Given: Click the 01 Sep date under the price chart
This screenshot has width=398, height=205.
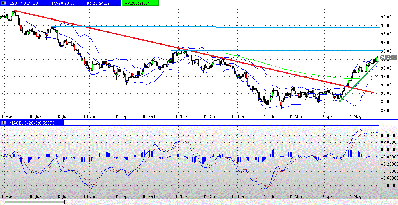Looking at the screenshot, I should pos(121,117).
